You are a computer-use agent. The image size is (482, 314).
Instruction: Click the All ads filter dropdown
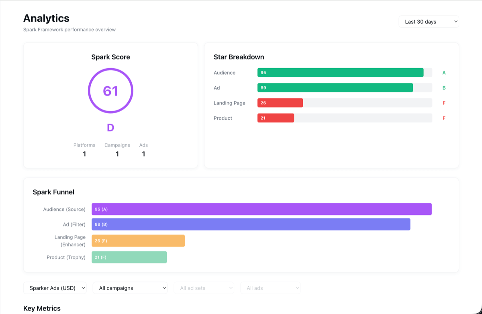coord(270,288)
